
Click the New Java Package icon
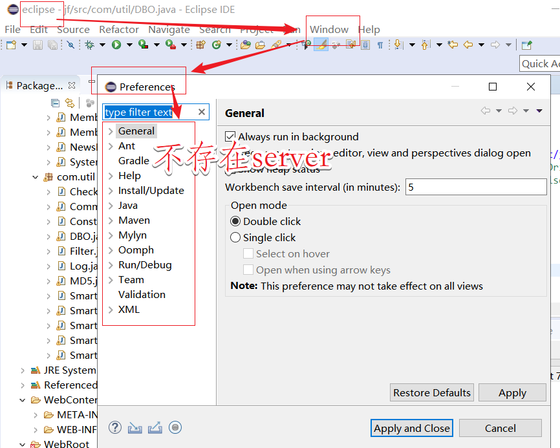(x=200, y=45)
